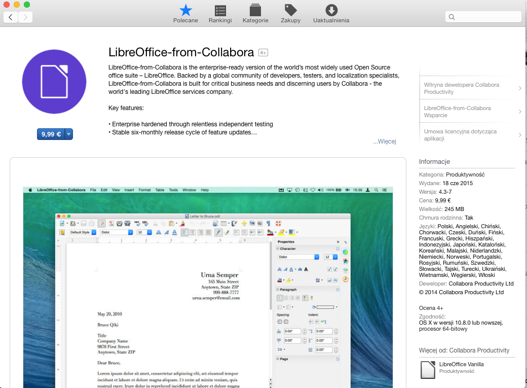Switch to the Zakupy tab
527x388 pixels.
[x=291, y=14]
